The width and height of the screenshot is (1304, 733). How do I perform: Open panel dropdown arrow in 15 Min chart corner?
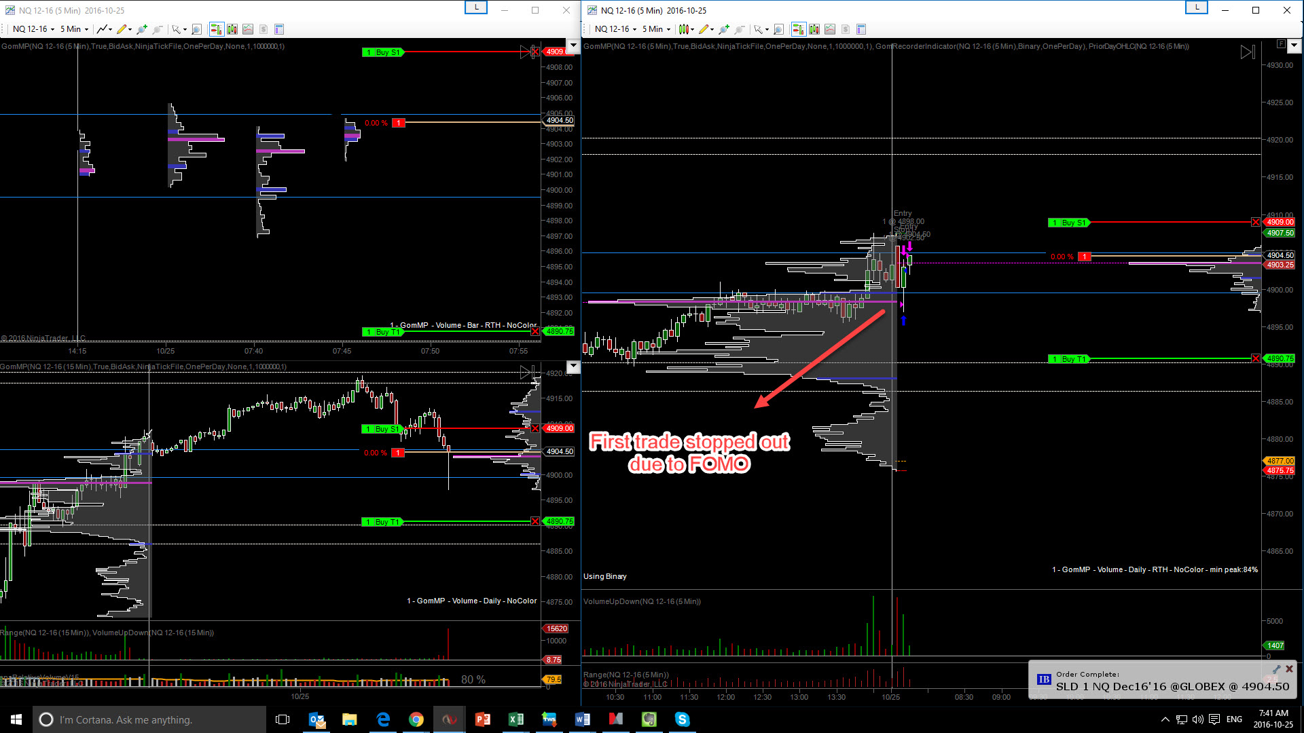(x=573, y=366)
